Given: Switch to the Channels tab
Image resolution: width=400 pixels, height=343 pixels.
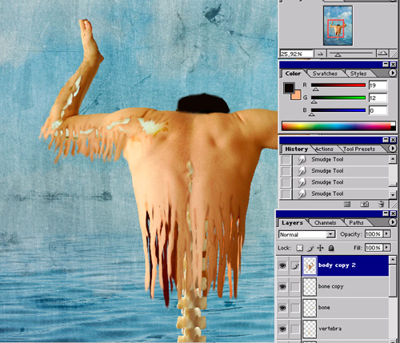Looking at the screenshot, I should click(x=325, y=222).
